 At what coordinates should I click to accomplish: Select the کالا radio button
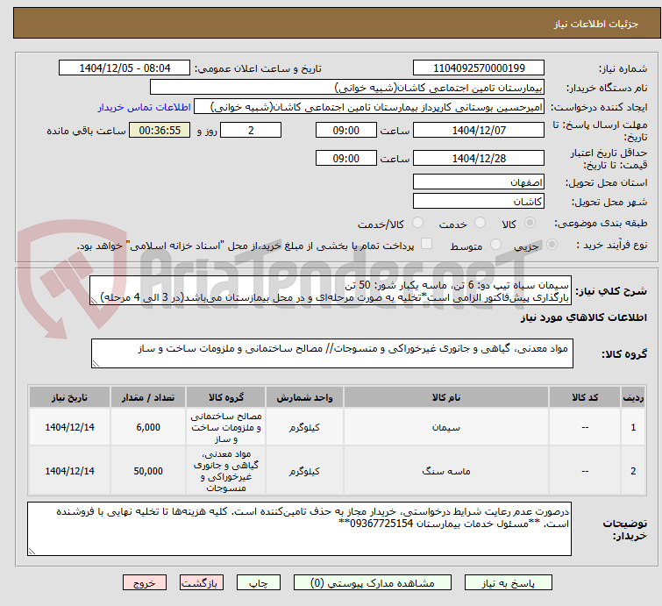(530, 223)
